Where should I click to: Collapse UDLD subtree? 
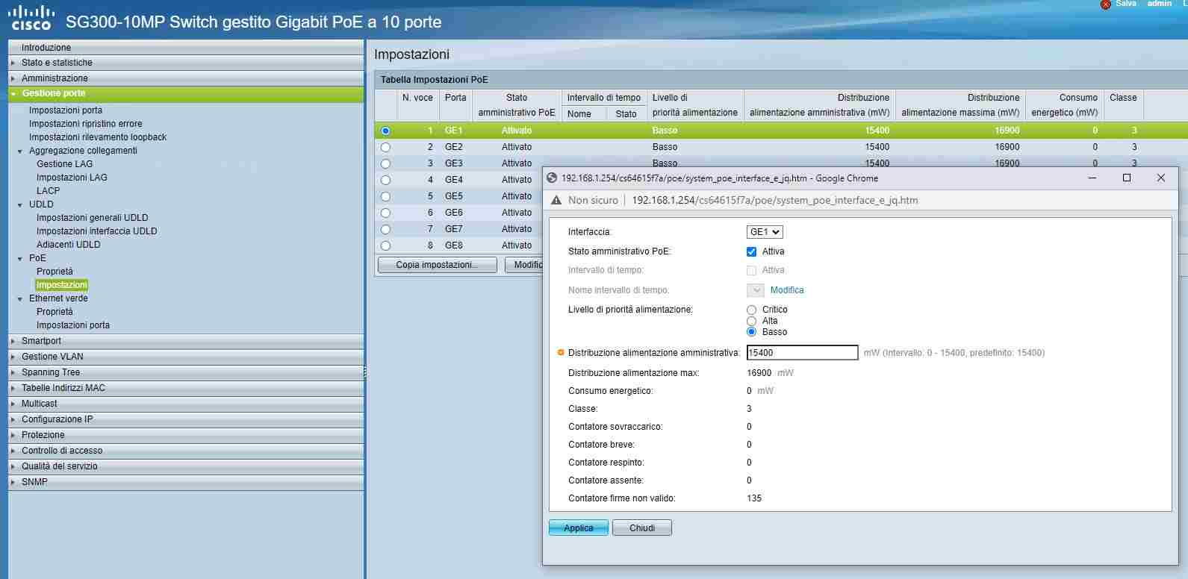tap(20, 204)
